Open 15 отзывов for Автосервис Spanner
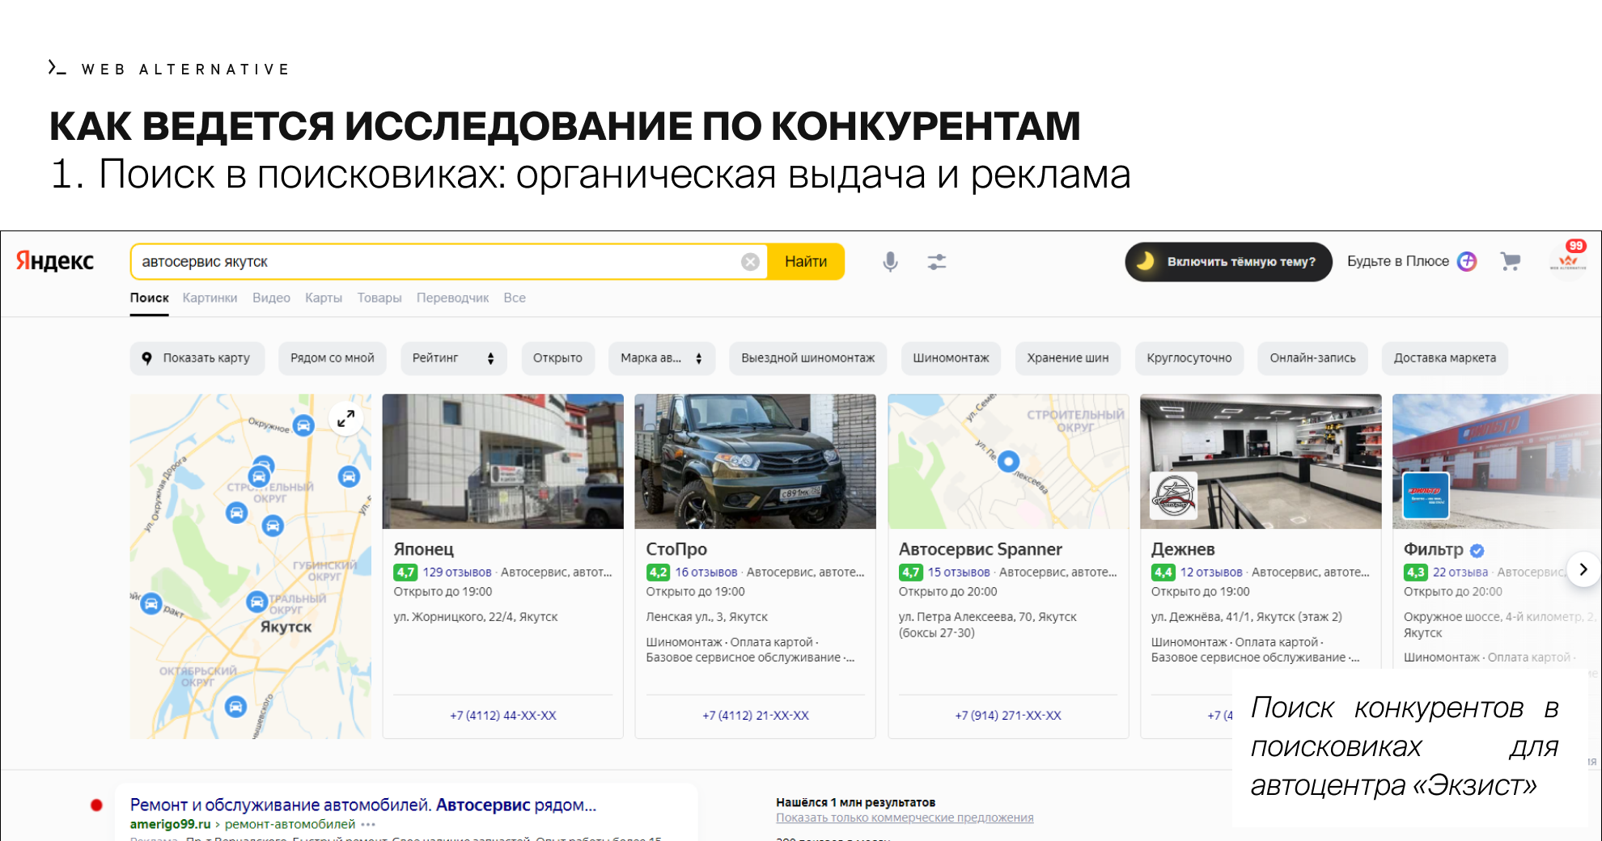Viewport: 1602px width, 841px height. pos(959,573)
